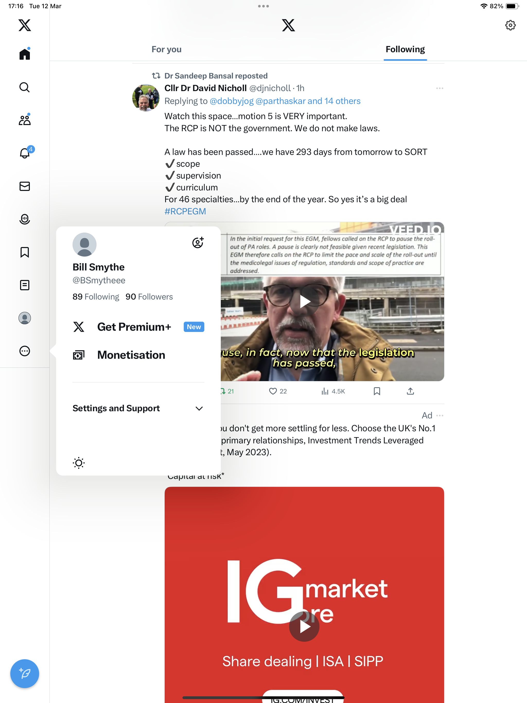Open Notifications bell with badge

coord(25,153)
